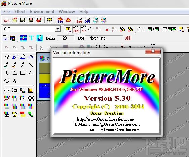Select the polygon shape tool
Viewport: 189px width, 157px height.
(x=31, y=73)
